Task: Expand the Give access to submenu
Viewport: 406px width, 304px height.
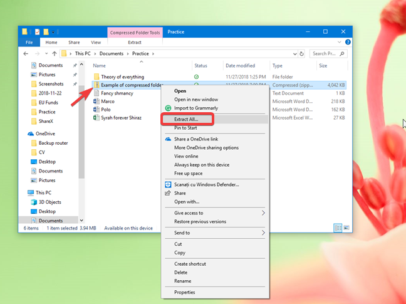Action: [x=263, y=213]
